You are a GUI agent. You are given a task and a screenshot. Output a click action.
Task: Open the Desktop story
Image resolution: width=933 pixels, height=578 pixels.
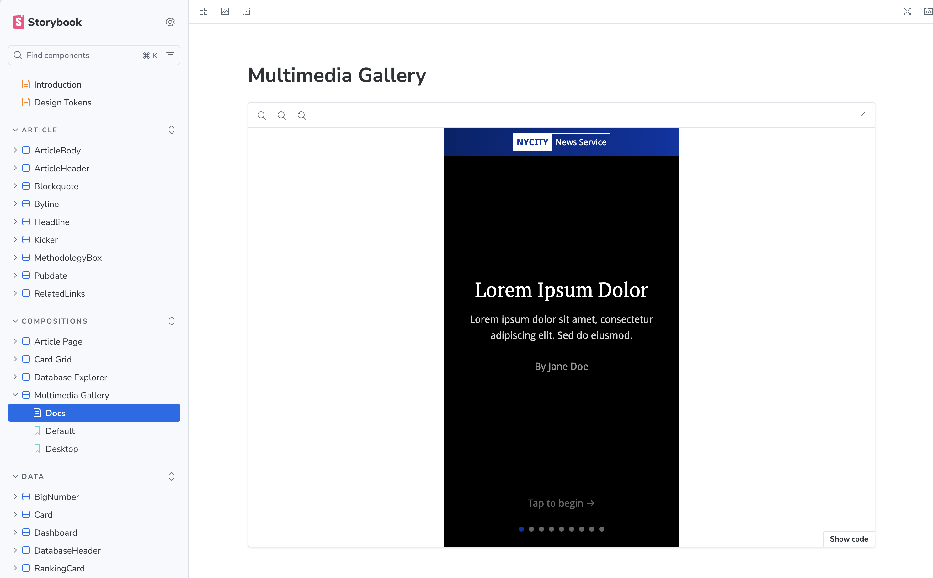61,449
